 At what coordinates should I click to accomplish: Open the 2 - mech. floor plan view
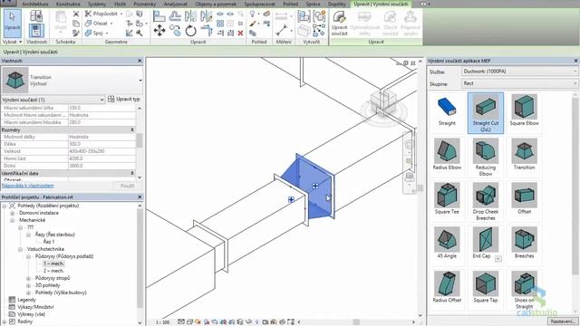53,271
